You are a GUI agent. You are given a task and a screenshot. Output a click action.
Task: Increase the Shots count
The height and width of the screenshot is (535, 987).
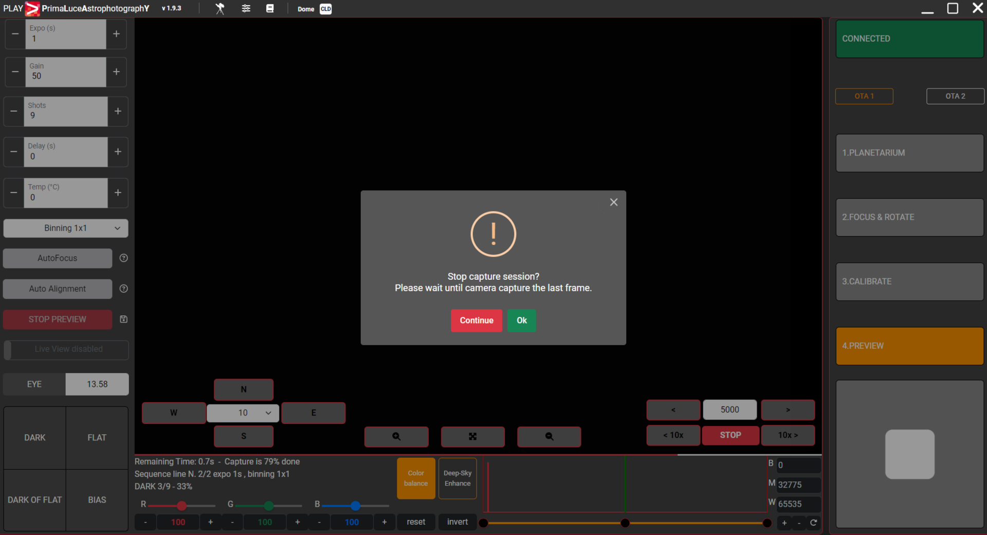click(118, 111)
